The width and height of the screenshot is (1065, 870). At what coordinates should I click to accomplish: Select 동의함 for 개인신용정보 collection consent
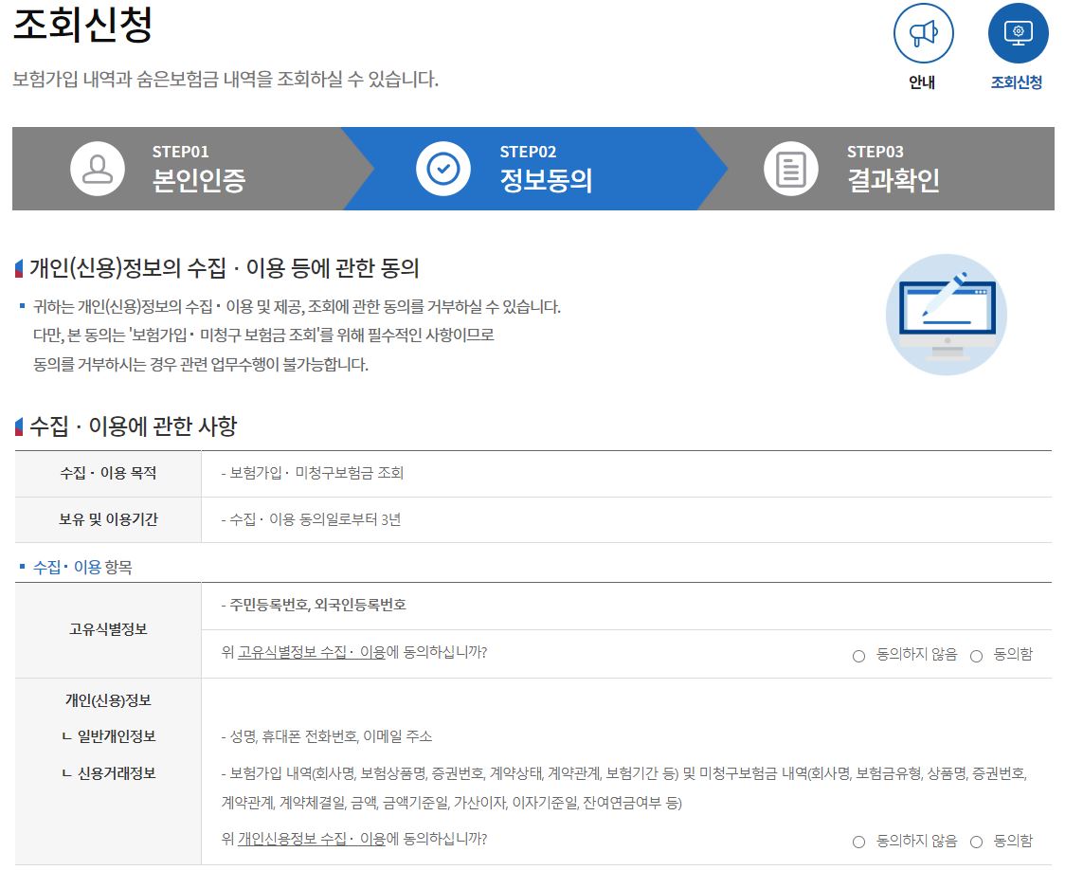(977, 840)
